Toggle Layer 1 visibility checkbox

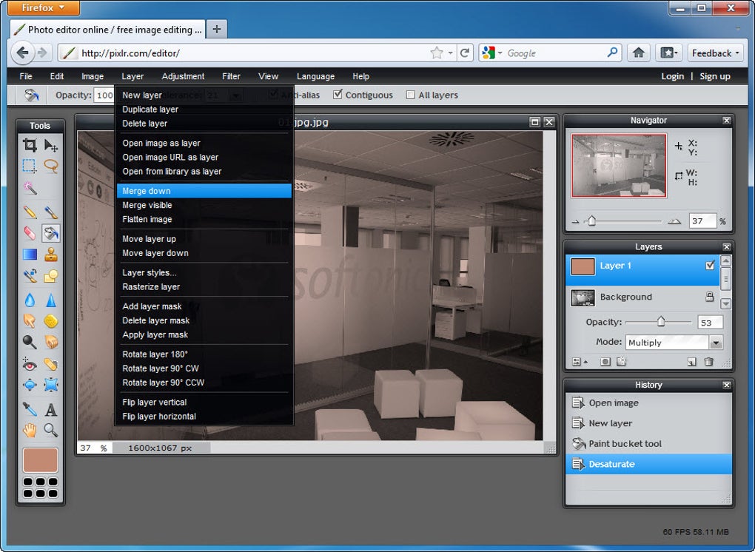coord(710,266)
